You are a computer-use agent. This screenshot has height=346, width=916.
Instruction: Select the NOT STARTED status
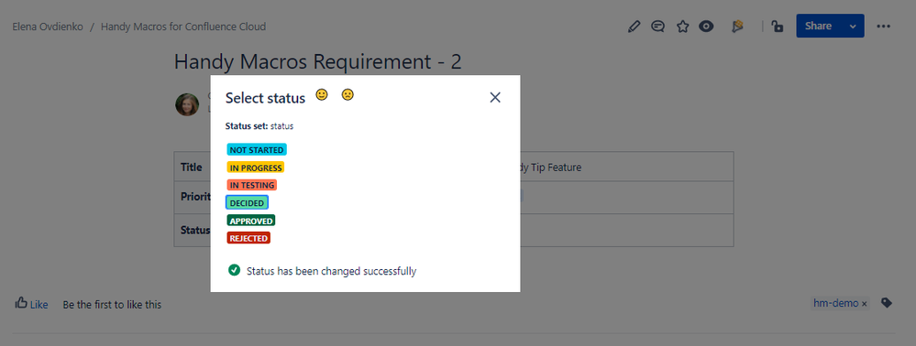[x=257, y=150]
